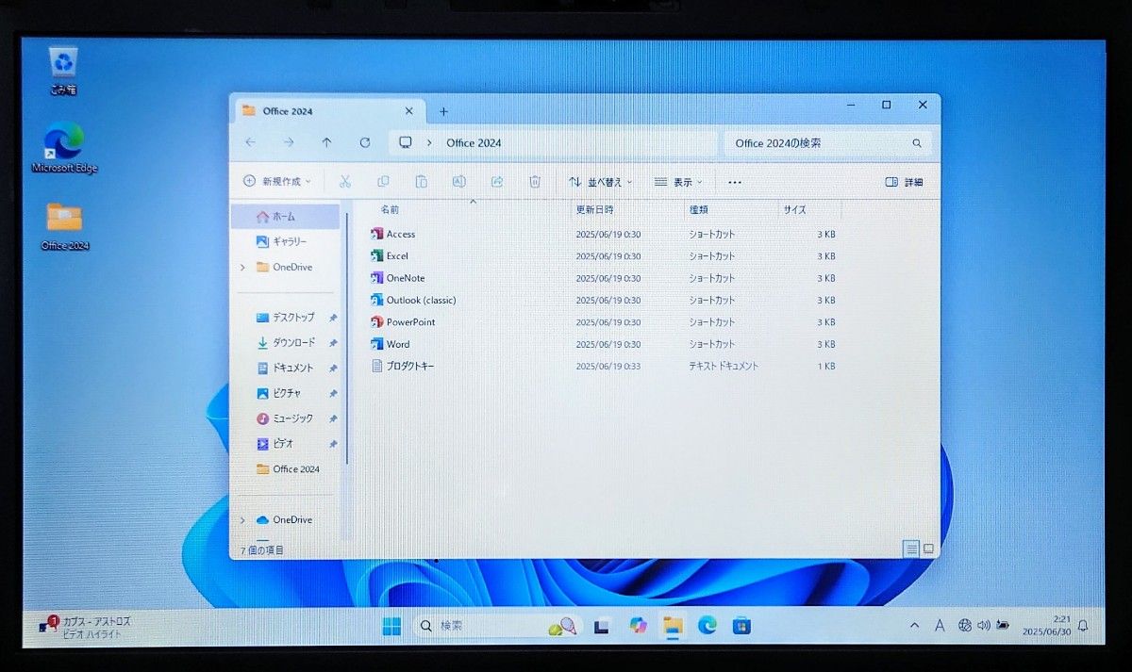The width and height of the screenshot is (1132, 672).
Task: Click the Rename icon in the toolbar
Action: [x=459, y=181]
